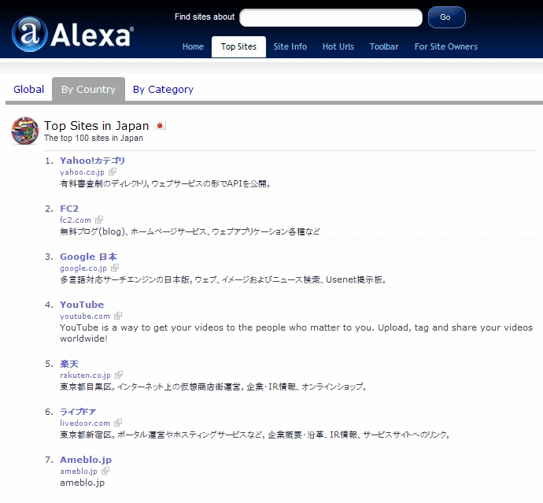Open the Site Info navigation item
543x503 pixels.
pyautogui.click(x=290, y=46)
